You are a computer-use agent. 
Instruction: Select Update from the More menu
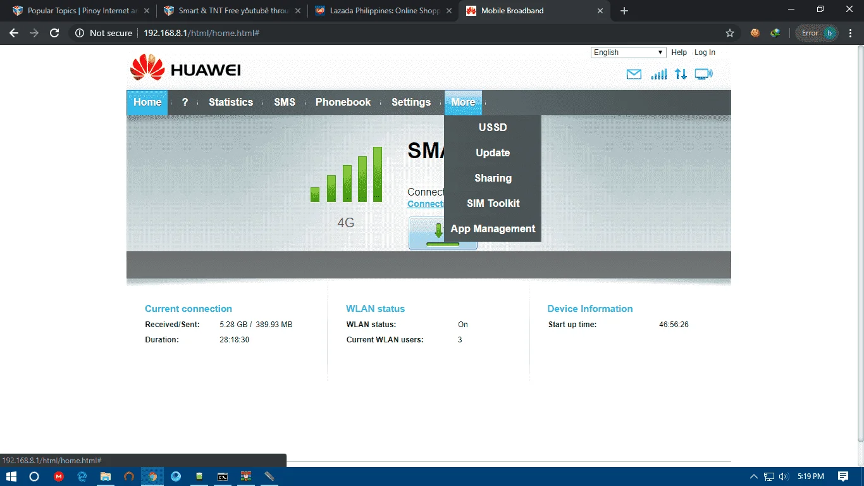pos(493,153)
